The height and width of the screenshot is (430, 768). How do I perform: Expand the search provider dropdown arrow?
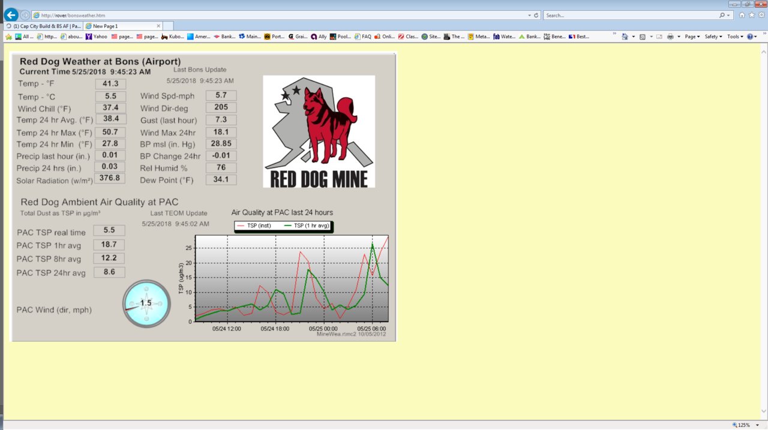(x=729, y=15)
